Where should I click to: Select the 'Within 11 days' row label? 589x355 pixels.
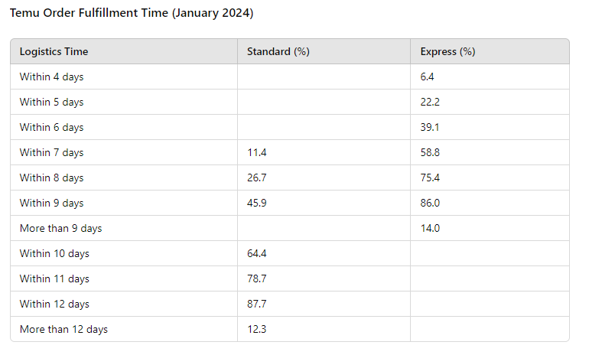[54, 279]
